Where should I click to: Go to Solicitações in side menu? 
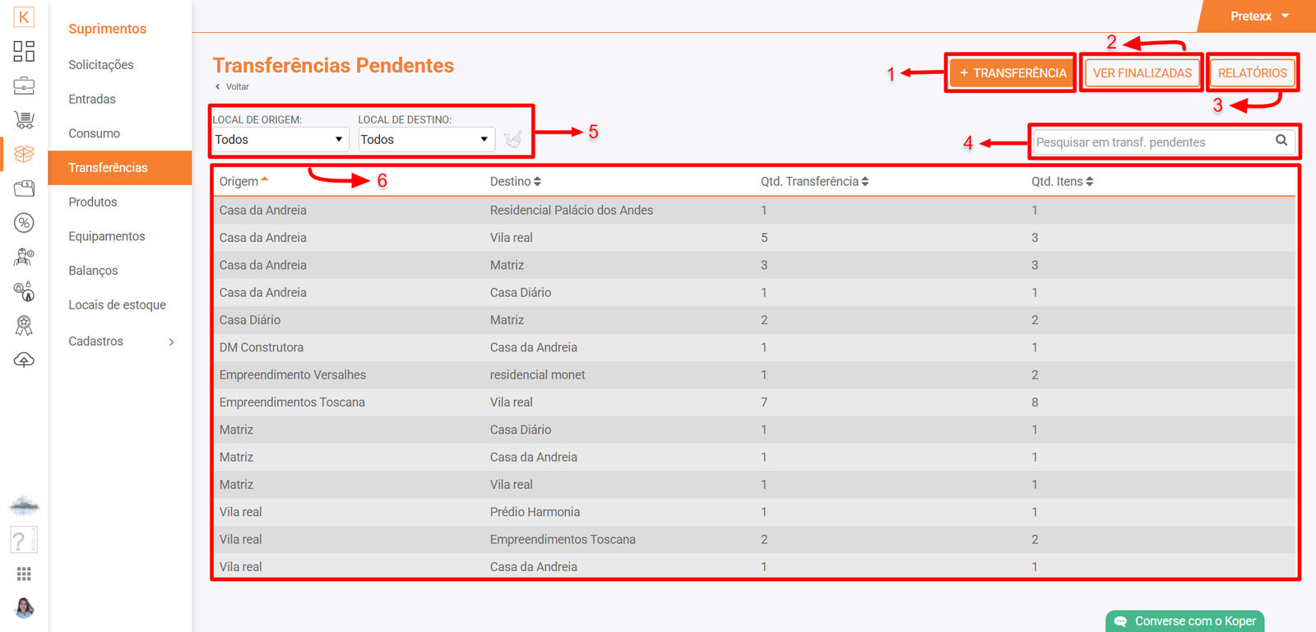101,65
